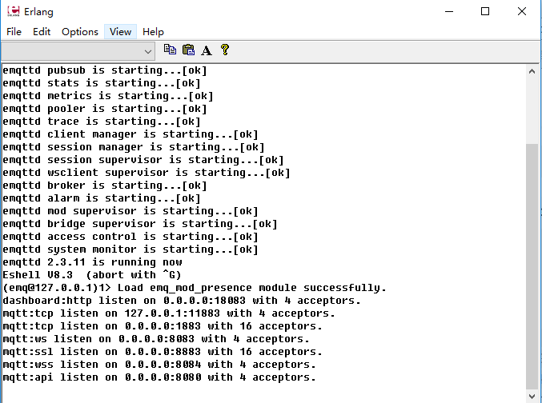
Task: Click the 'emqttd broker is starting' line
Action: pos(105,186)
